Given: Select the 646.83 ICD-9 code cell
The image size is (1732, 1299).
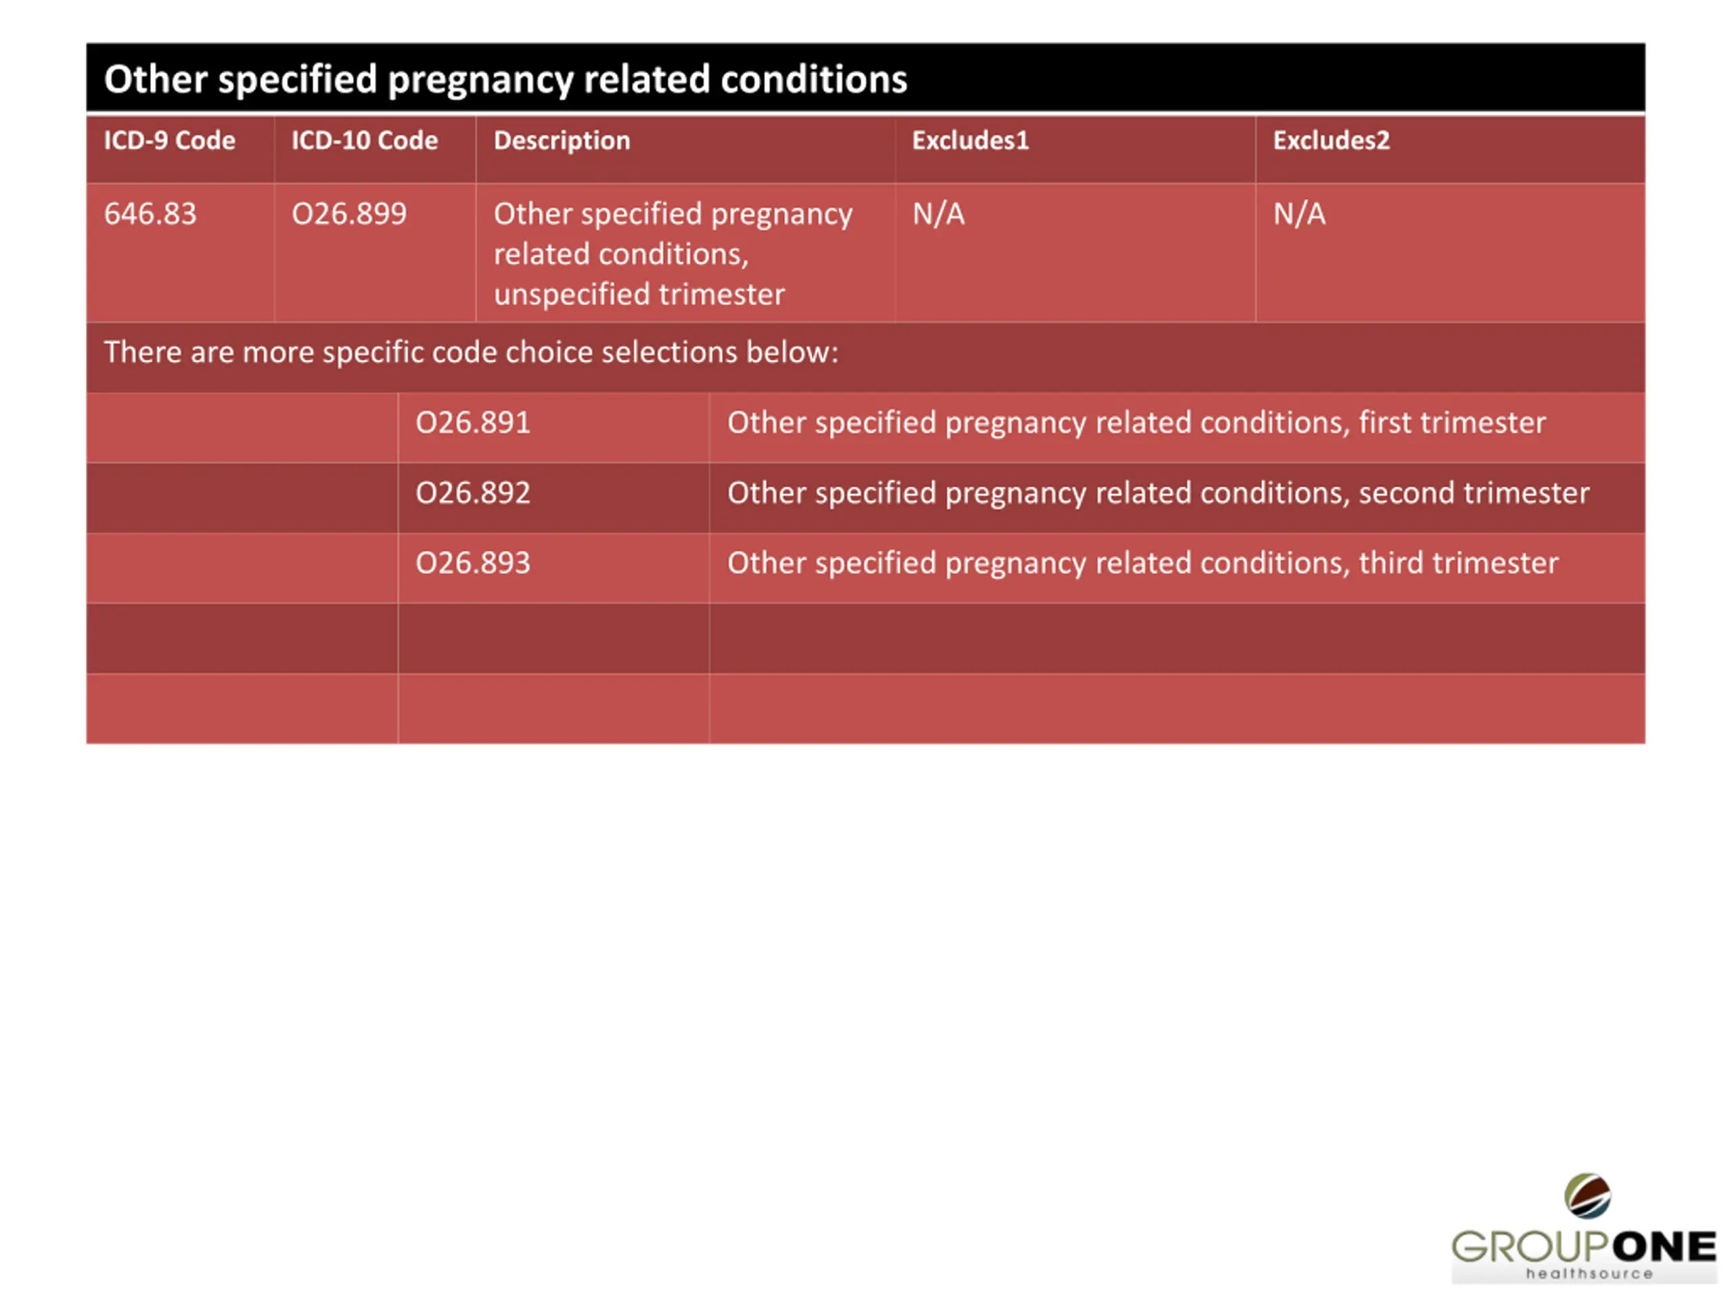Looking at the screenshot, I should click(x=180, y=253).
